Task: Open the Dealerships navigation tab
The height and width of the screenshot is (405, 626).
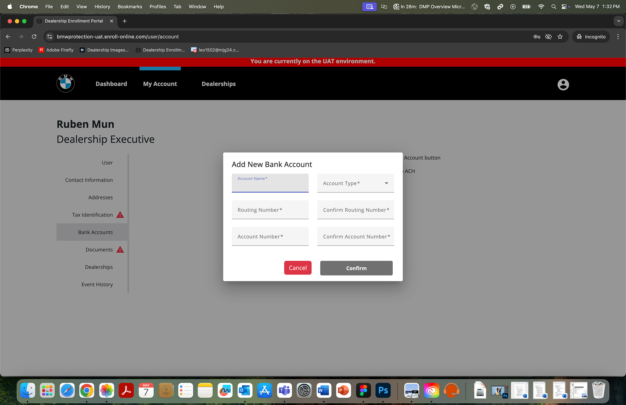Action: pos(218,84)
